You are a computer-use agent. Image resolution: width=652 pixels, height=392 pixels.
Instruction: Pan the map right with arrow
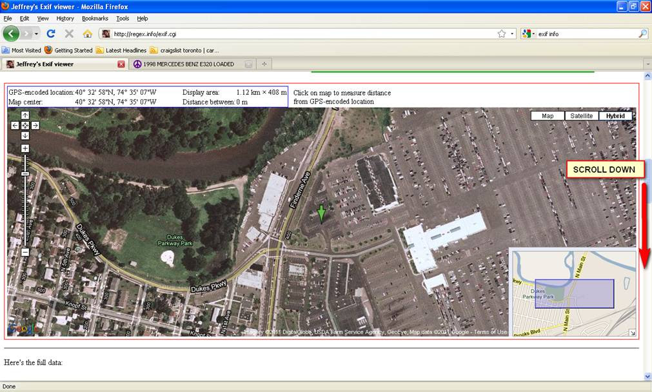point(35,125)
